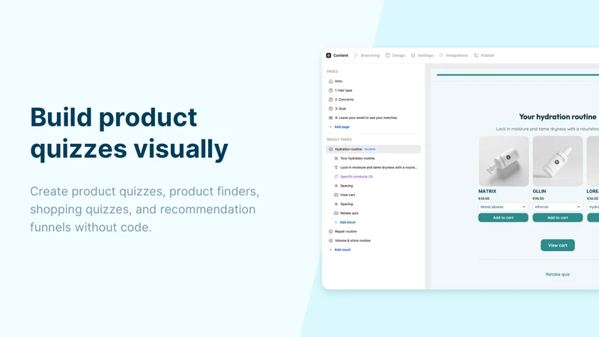Screen dimensions: 599x337
Task: Click the button icon beside Retake quiz block
Action: click(336, 213)
